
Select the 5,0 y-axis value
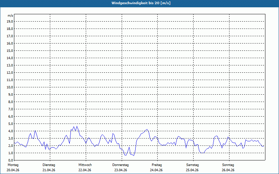click(x=10, y=124)
